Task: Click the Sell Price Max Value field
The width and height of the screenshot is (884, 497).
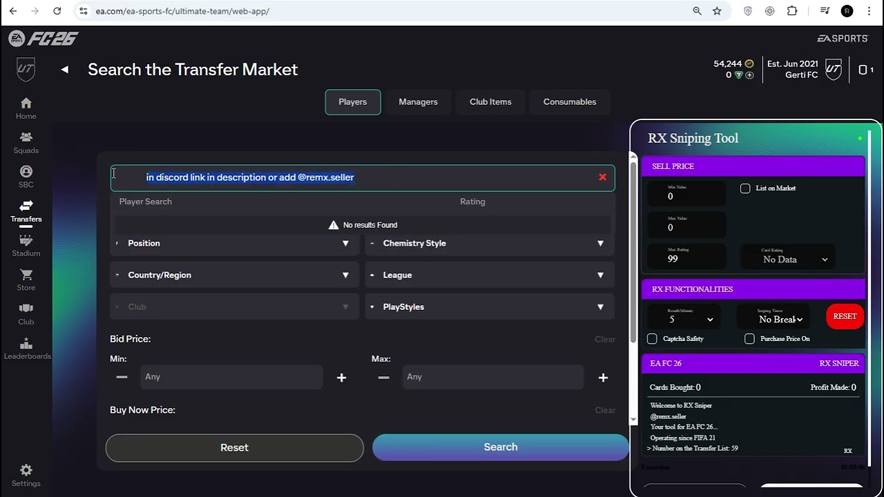Action: click(x=687, y=224)
